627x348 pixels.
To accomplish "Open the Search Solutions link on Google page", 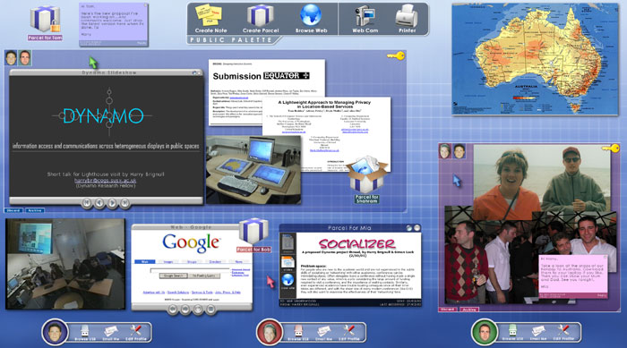I will tap(178, 293).
